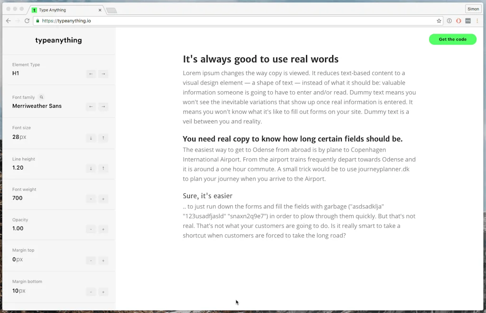Image resolution: width=486 pixels, height=313 pixels.
Task: Navigate back using the browser back arrow
Action: (x=8, y=20)
